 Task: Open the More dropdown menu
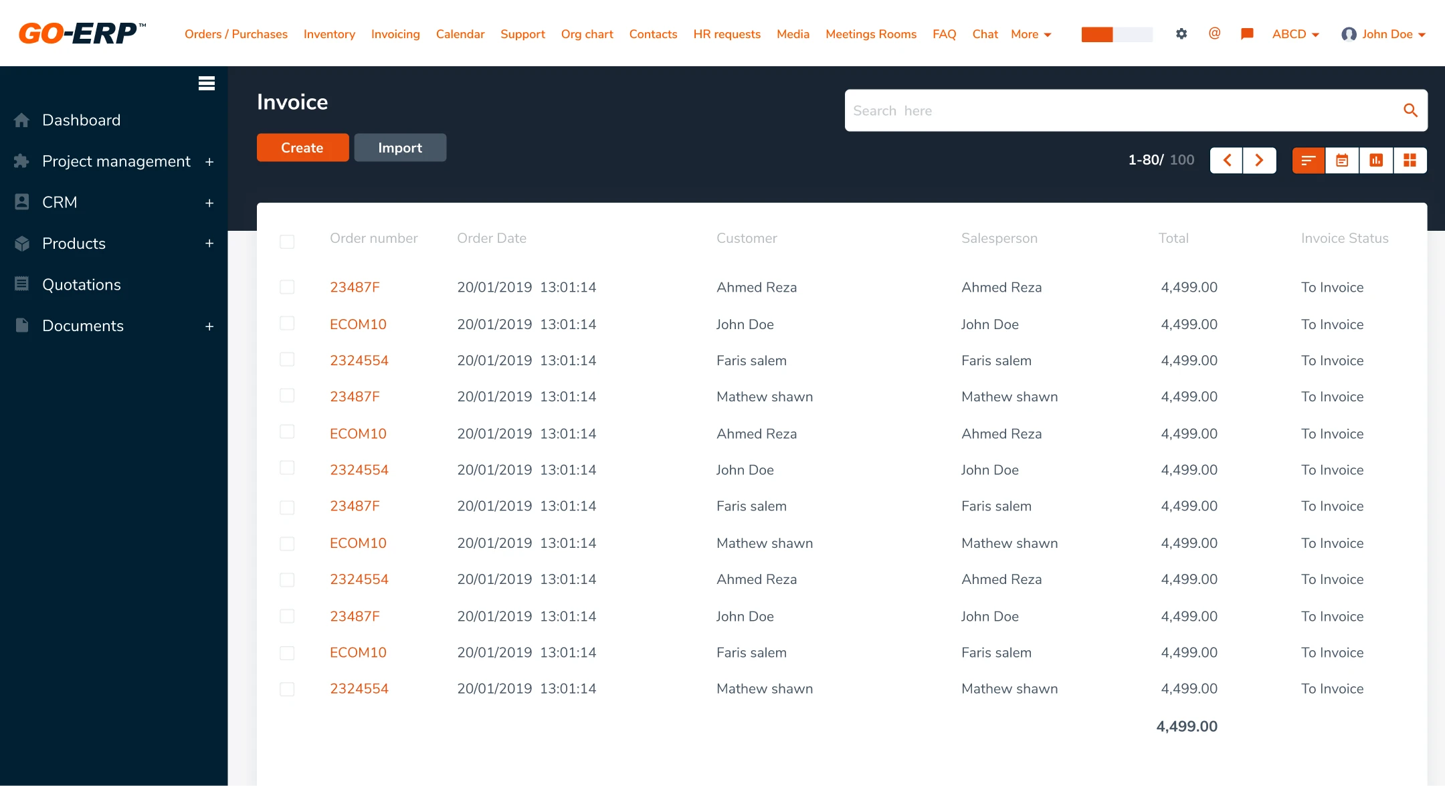1031,34
